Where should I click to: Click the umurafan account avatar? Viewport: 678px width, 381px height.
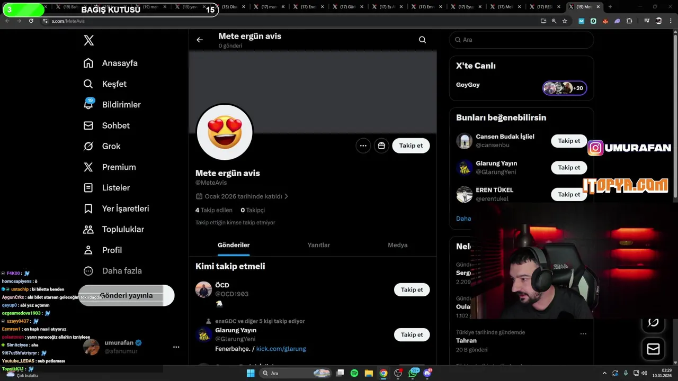point(91,347)
